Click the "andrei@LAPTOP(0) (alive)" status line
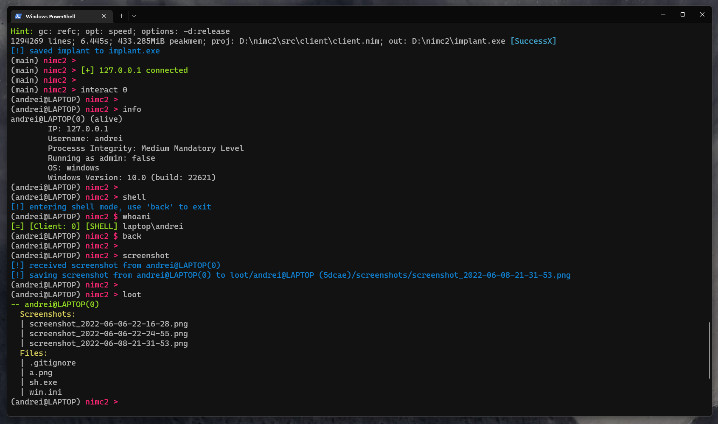Screen dimensions: 718x424 [x=67, y=119]
